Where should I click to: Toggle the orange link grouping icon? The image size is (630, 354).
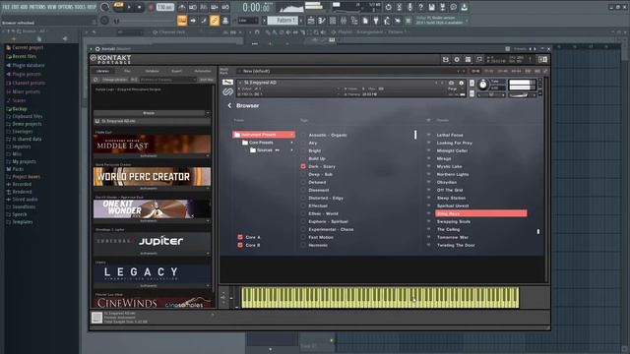pos(215,21)
